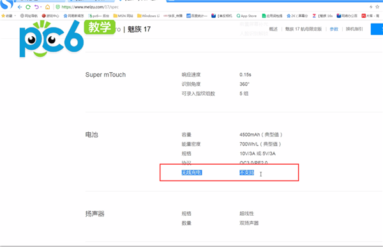Open the MSN 网站 bookmark folder
The height and width of the screenshot is (247, 383).
[x=123, y=15]
